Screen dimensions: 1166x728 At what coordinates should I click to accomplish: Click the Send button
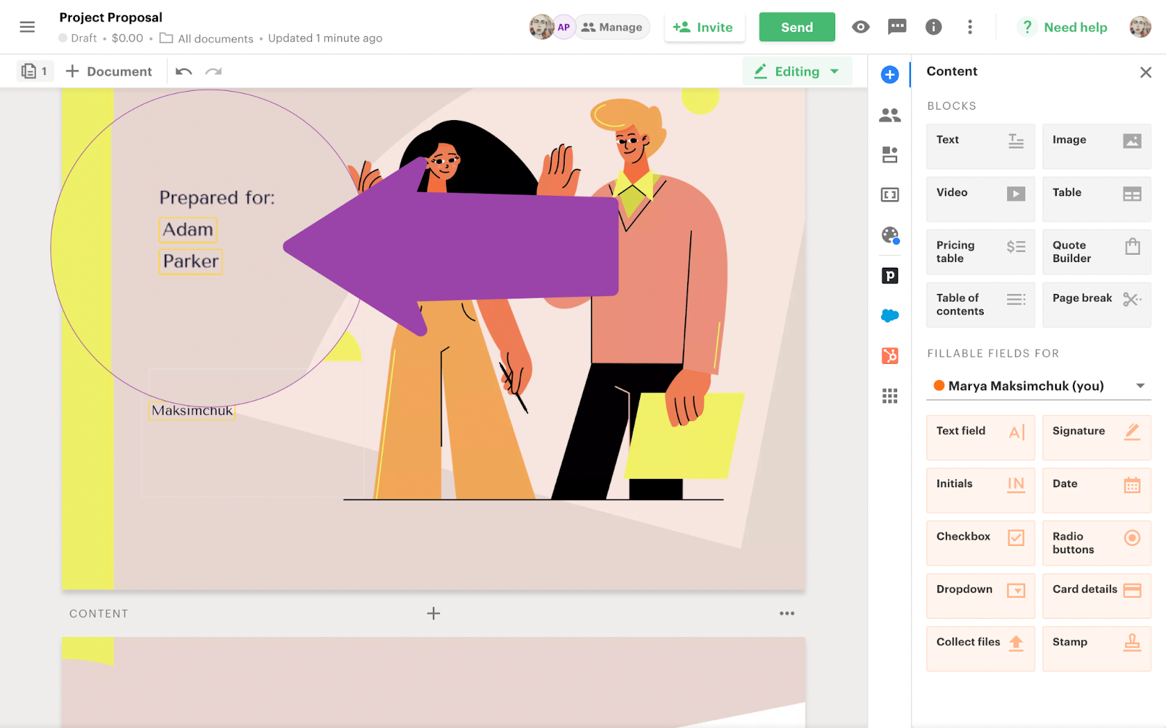(x=797, y=27)
